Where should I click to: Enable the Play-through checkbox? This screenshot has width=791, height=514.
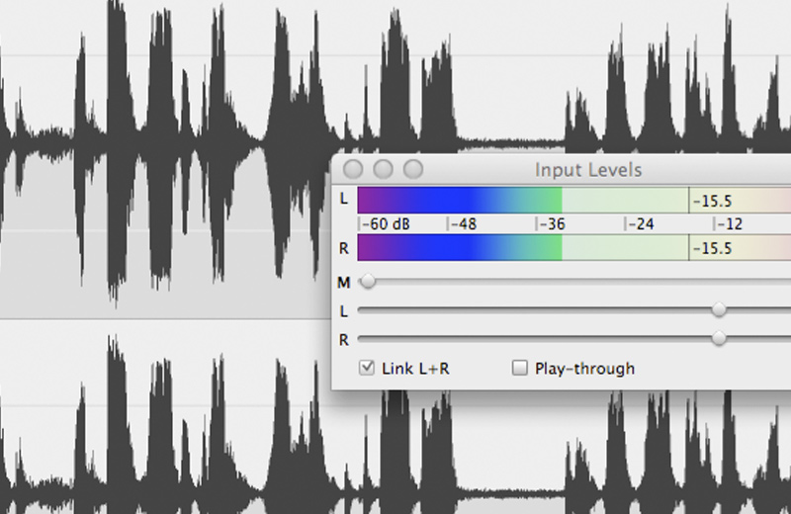pyautogui.click(x=520, y=369)
